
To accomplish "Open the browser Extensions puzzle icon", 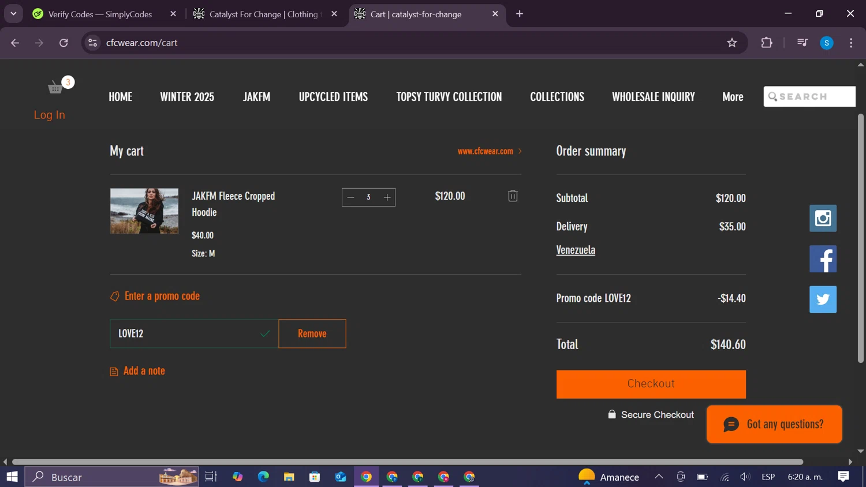I will [x=767, y=43].
